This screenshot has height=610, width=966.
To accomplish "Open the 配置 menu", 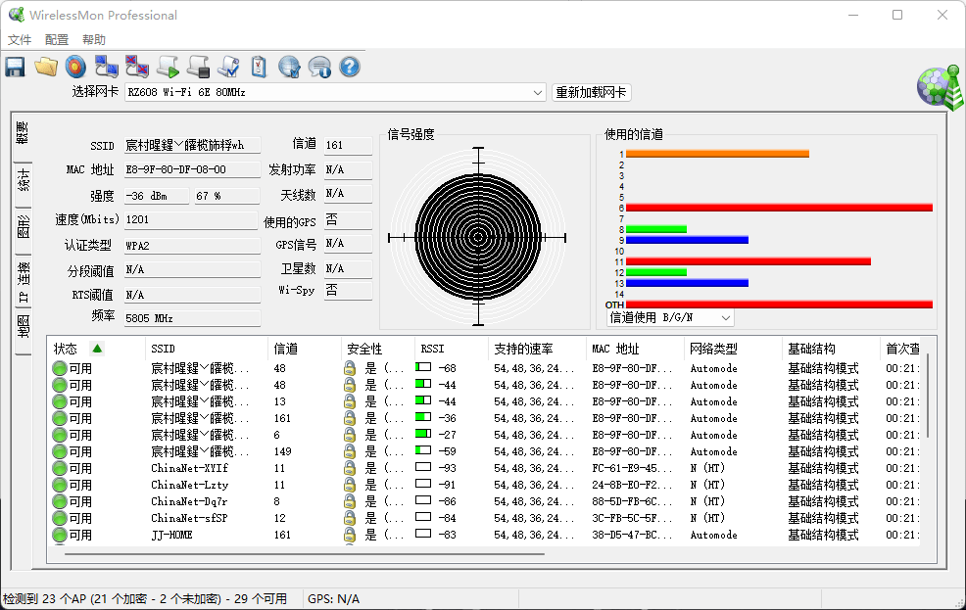I will [x=56, y=39].
